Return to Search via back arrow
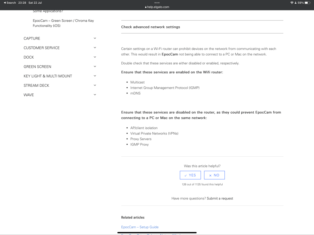The width and height of the screenshot is (314, 235). point(10,3)
